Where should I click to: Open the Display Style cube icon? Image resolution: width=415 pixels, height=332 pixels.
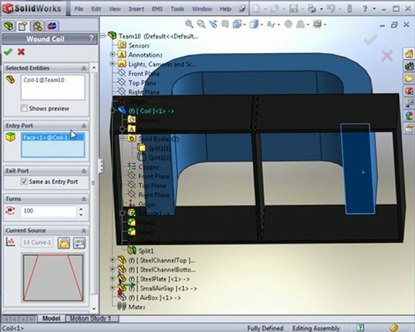click(254, 24)
